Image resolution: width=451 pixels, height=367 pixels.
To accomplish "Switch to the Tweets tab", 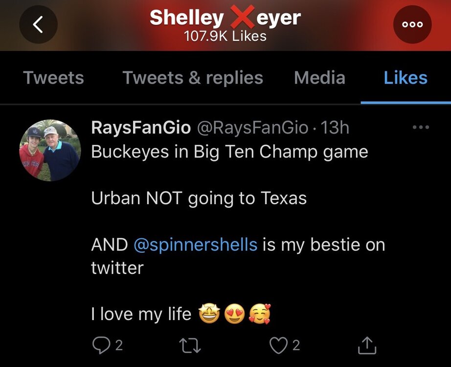I will 53,78.
